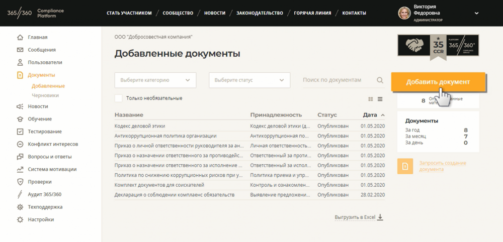The image size is (503, 242).
Task: Click the Пользователи person icon
Action: pyautogui.click(x=20, y=62)
